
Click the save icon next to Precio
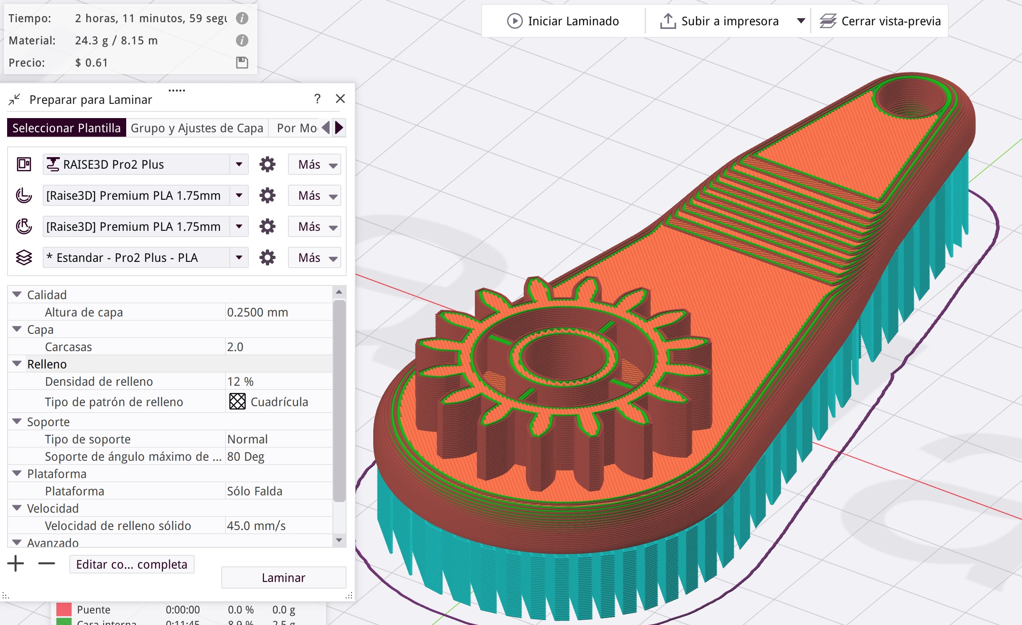242,63
